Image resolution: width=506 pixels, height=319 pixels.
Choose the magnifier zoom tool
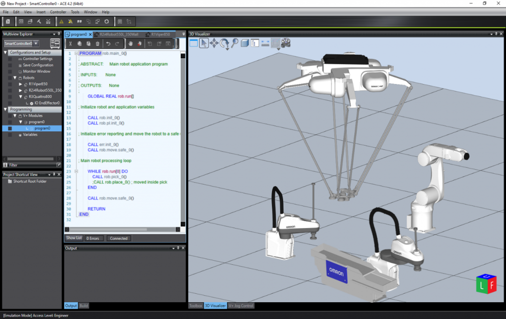coord(235,43)
